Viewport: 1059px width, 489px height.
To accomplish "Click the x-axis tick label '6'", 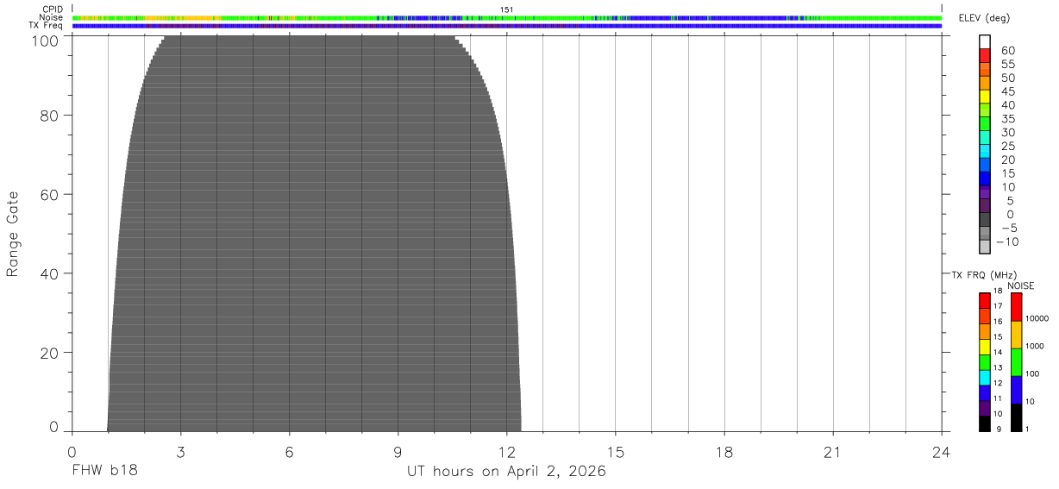I will [x=289, y=452].
